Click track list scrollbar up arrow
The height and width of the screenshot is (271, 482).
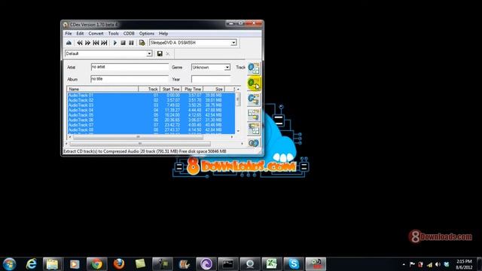[238, 89]
